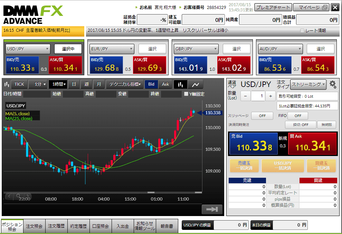Click the chart zoom magnifier icon
The width and height of the screenshot is (342, 234).
coord(18,196)
